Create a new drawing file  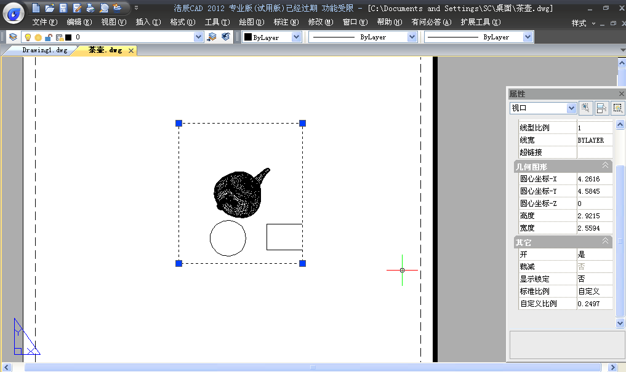coord(36,8)
